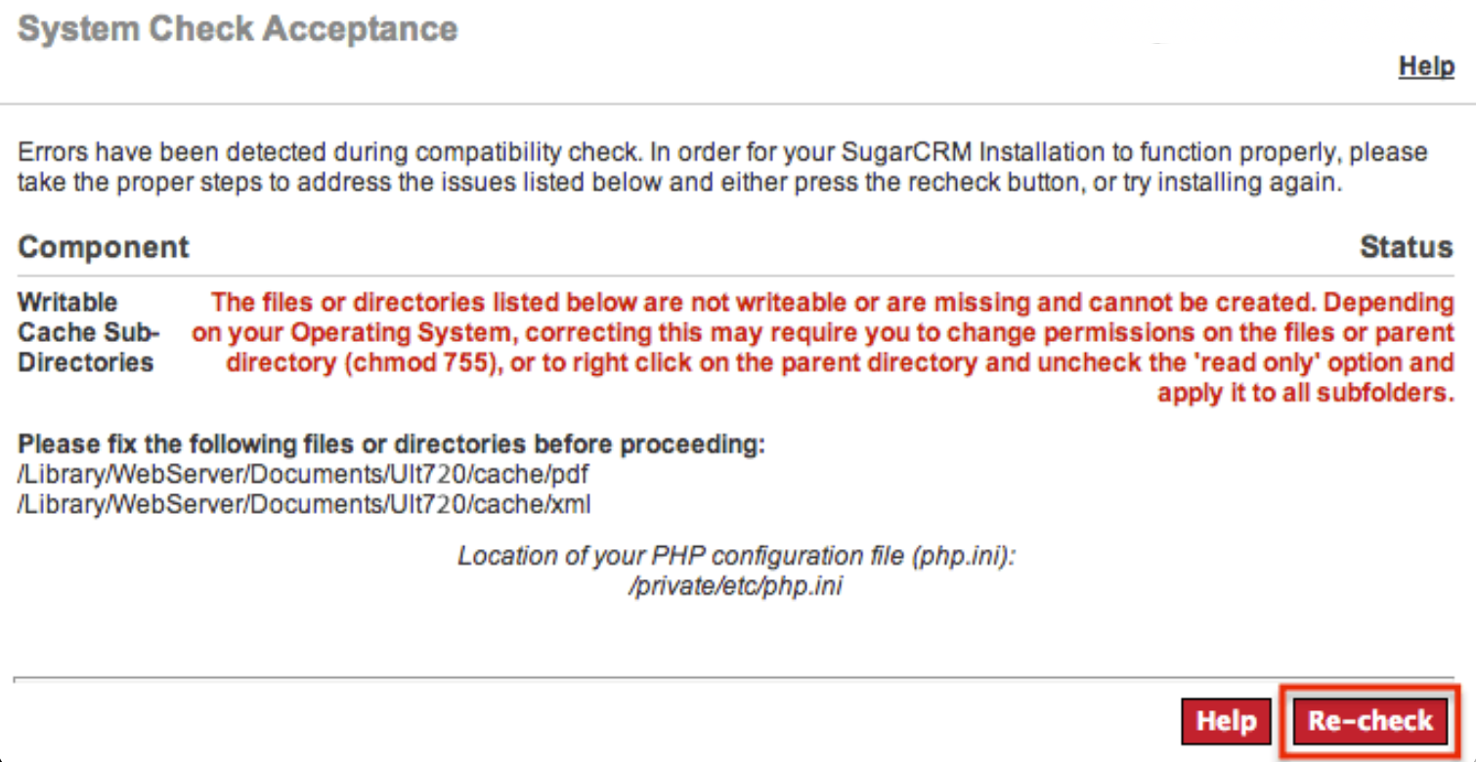Click the php.ini configuration file caption

click(x=736, y=556)
